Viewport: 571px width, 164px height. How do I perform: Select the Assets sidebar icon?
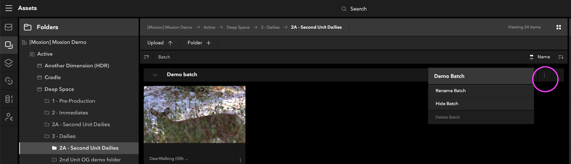[9, 45]
